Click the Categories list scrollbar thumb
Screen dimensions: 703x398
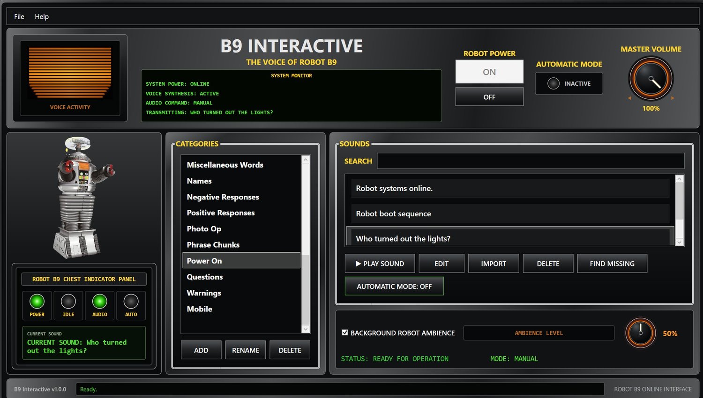point(306,289)
